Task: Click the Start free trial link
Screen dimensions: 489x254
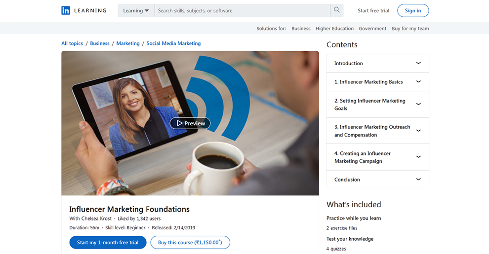Action: [373, 10]
